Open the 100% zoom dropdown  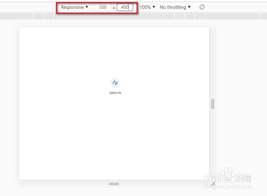147,7
